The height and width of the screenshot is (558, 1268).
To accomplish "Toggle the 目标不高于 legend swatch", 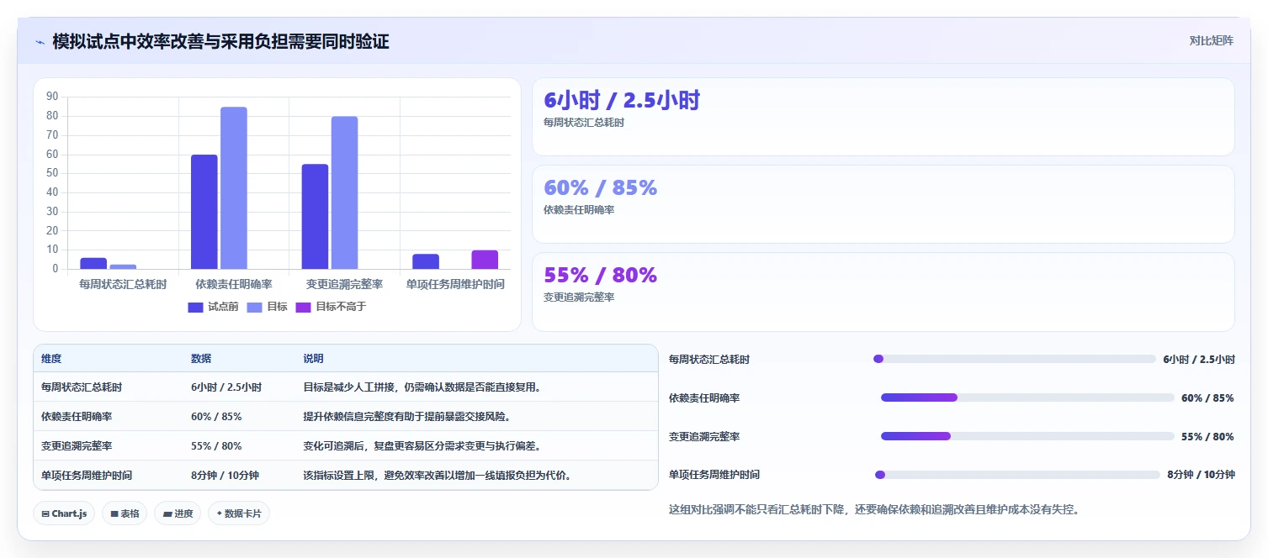I will tap(303, 307).
